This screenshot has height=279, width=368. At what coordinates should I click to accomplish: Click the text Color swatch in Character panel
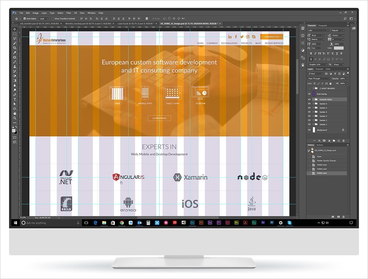coord(339,48)
